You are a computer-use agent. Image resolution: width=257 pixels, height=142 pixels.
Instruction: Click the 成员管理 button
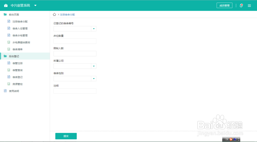[224, 5]
